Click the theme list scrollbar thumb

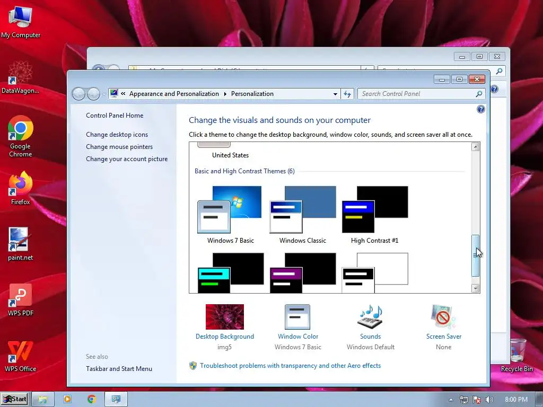(476, 255)
